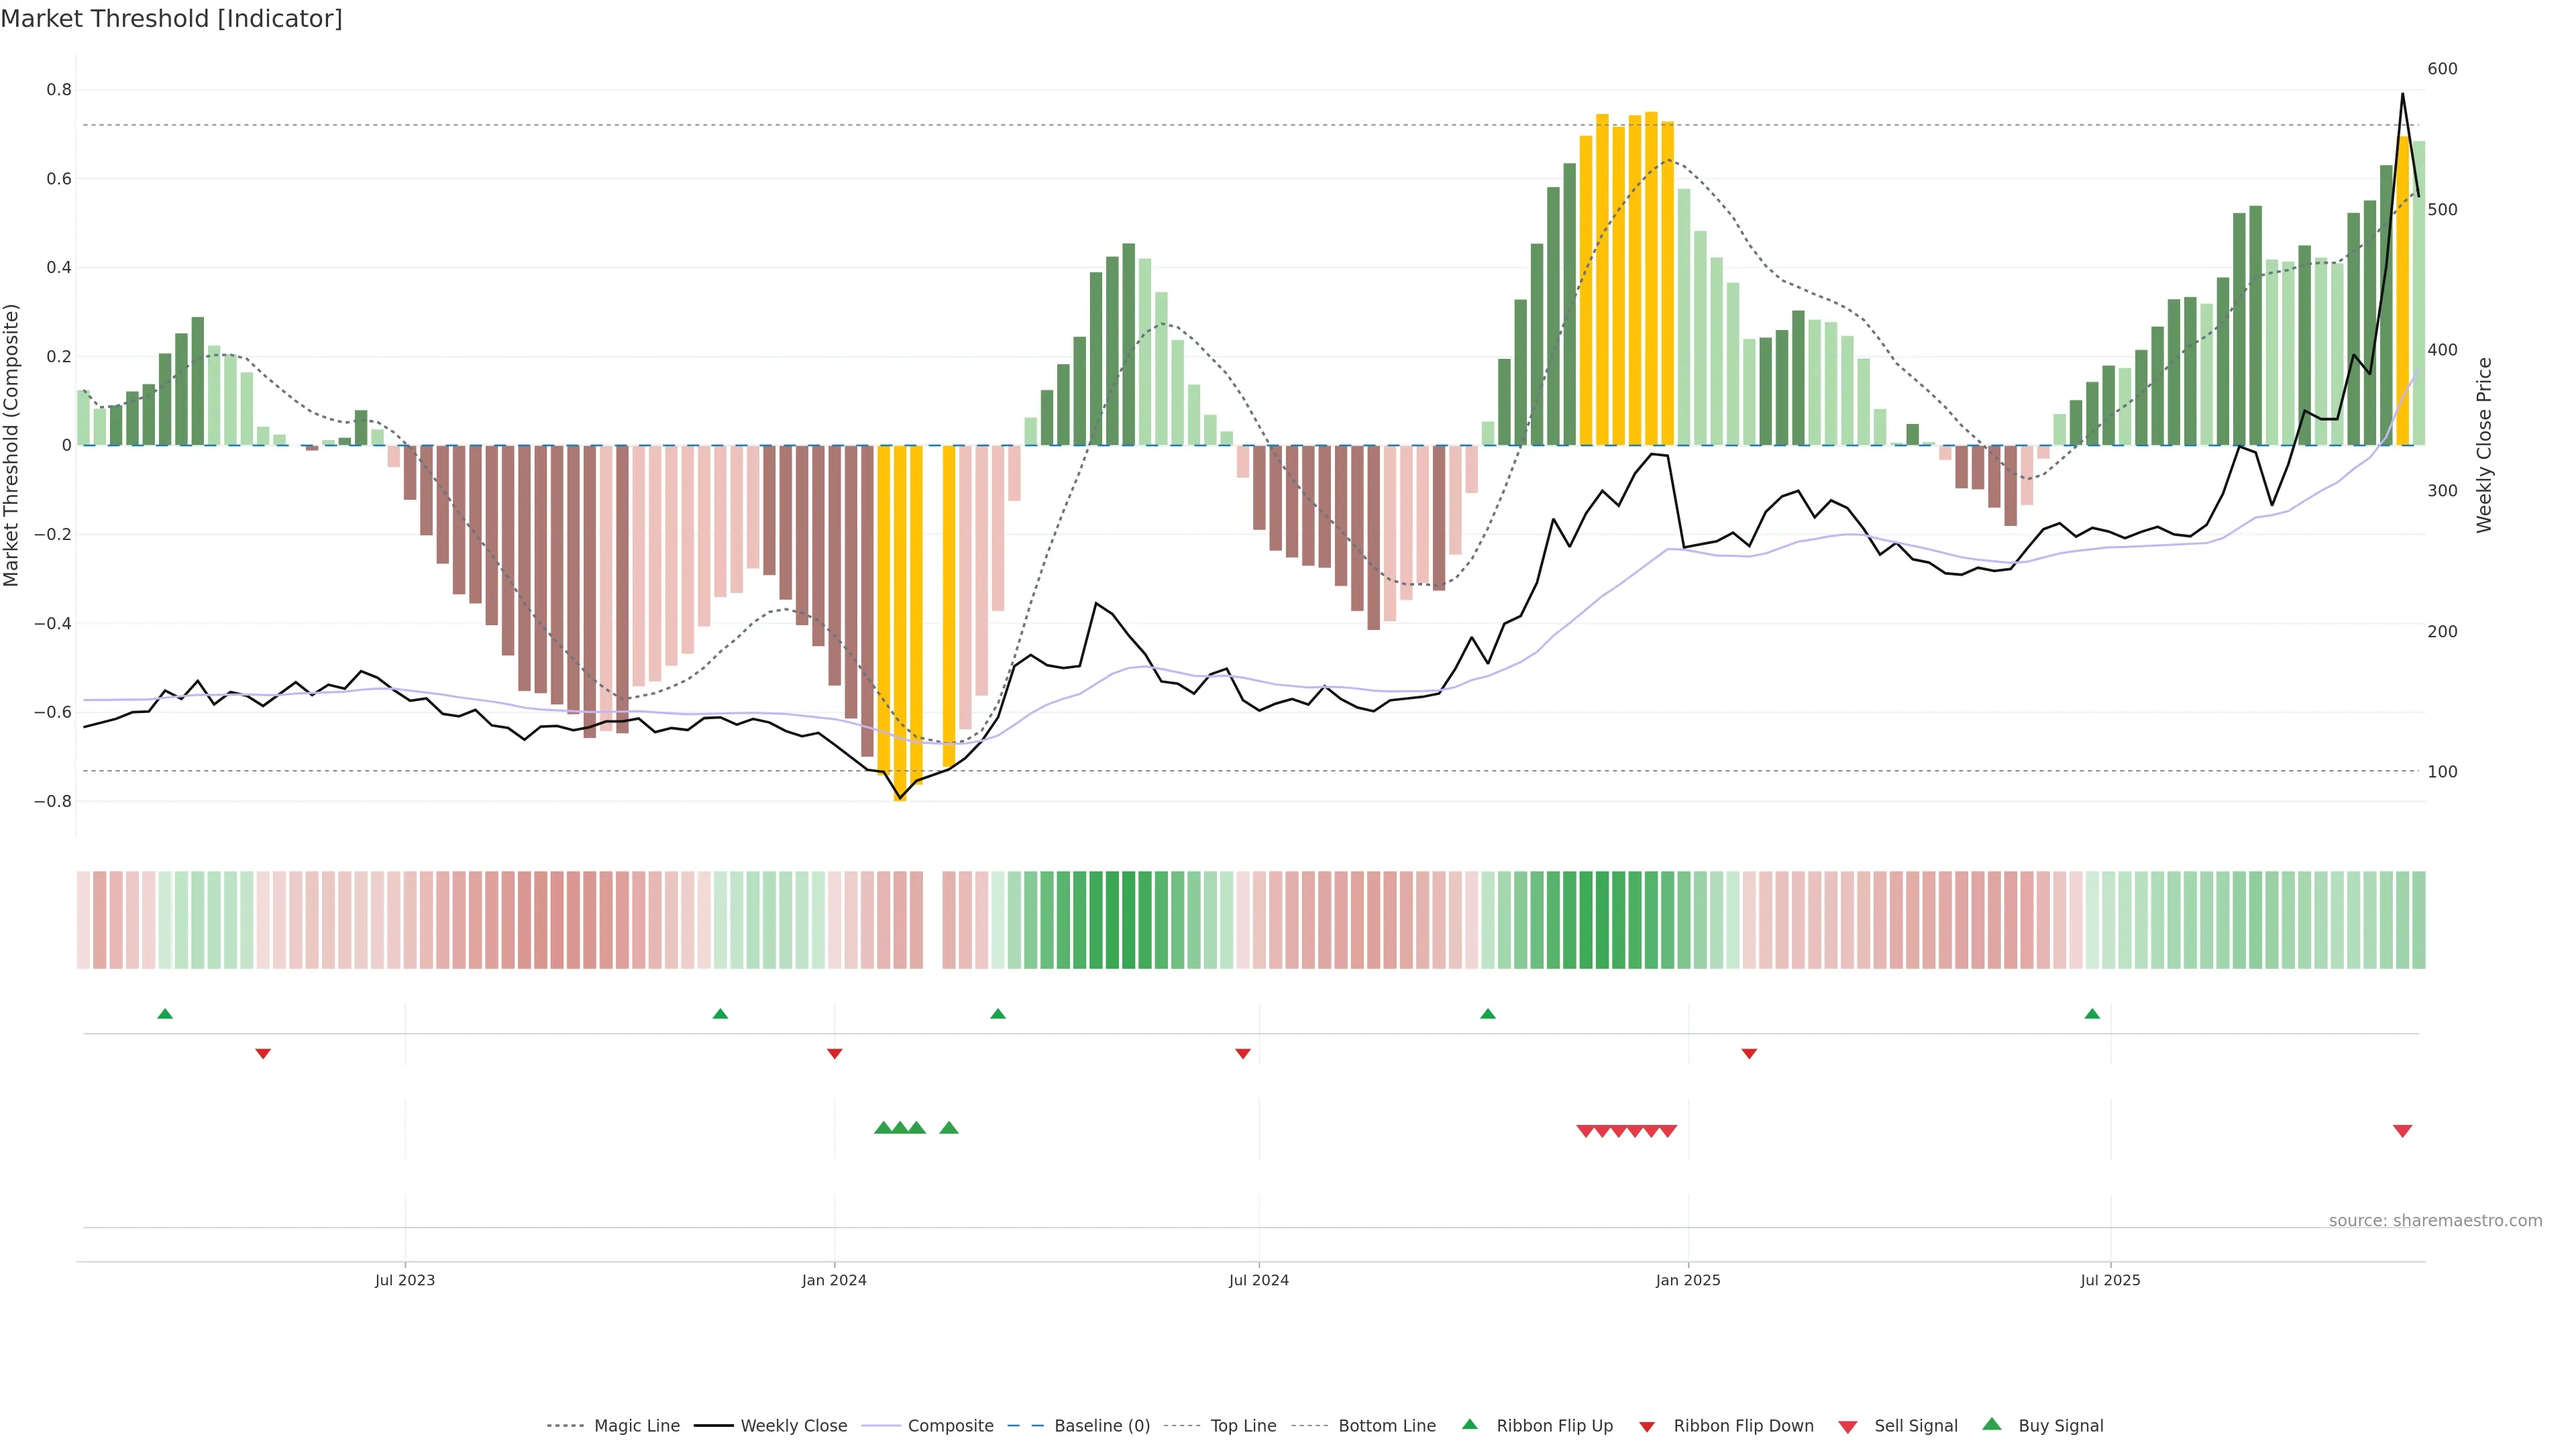The image size is (2576, 1449).
Task: Toggle Weekly Close series in legend
Action: [x=793, y=1426]
